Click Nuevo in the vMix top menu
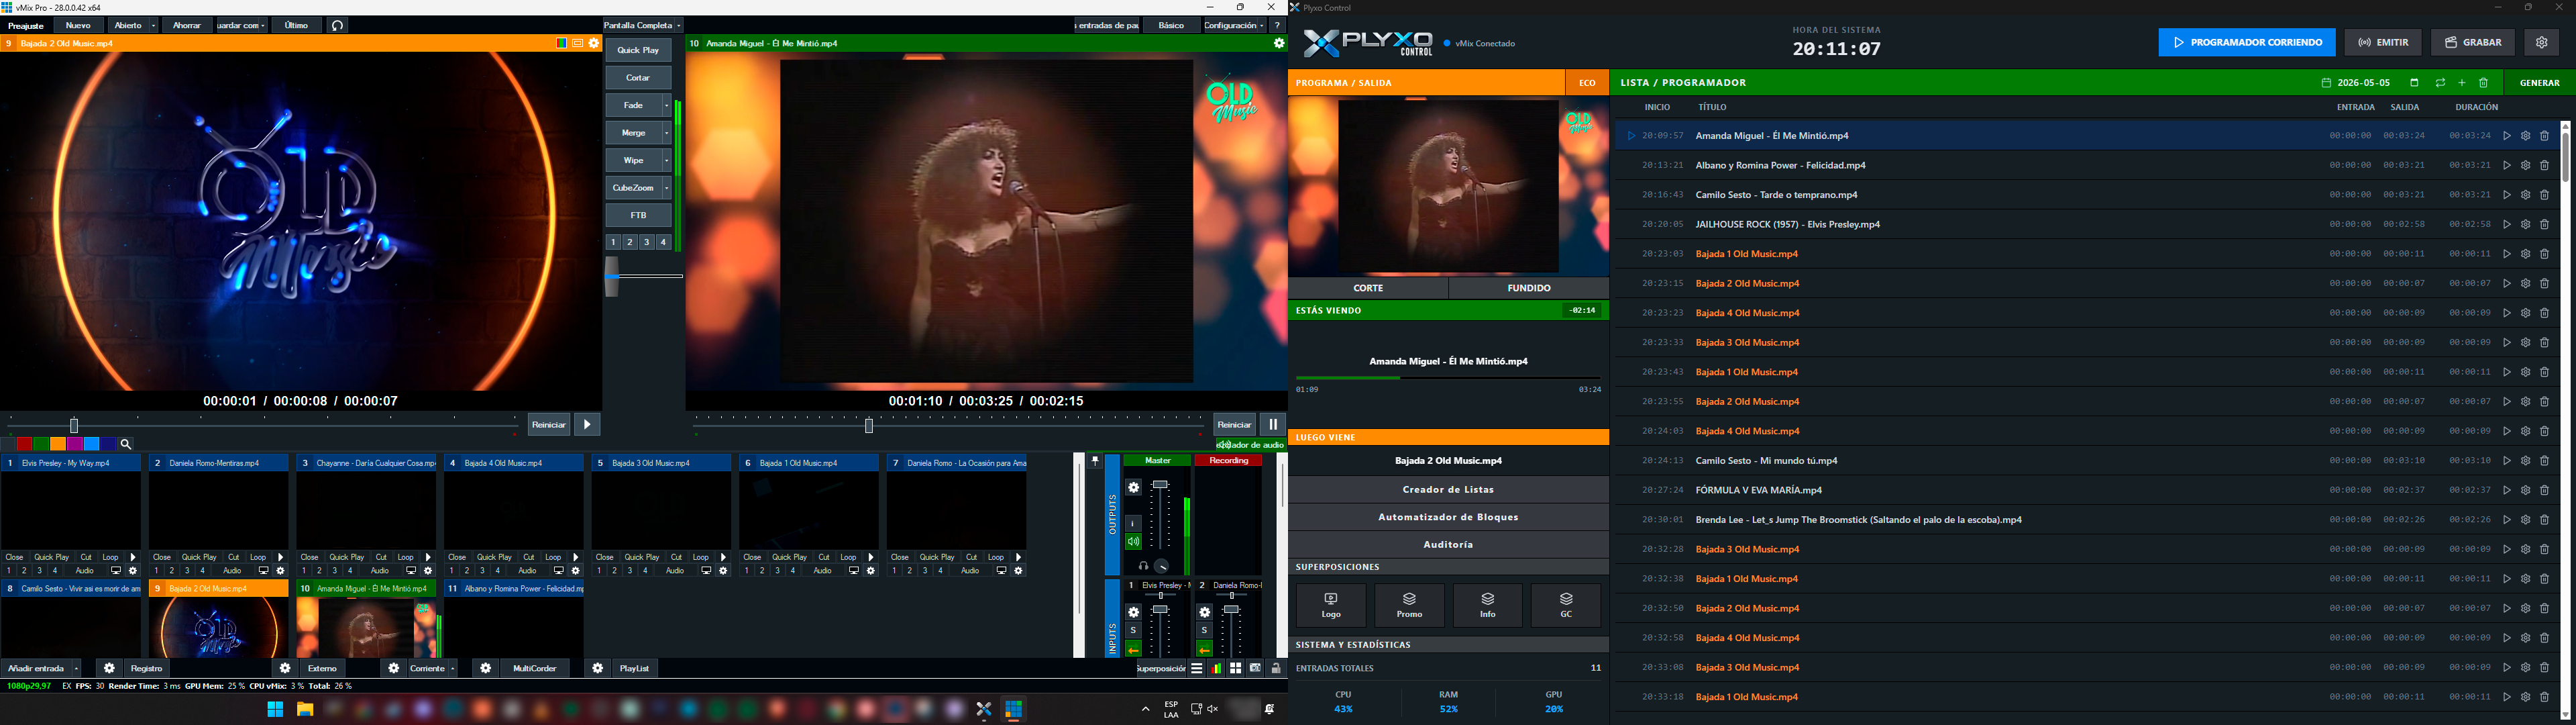 (x=78, y=25)
